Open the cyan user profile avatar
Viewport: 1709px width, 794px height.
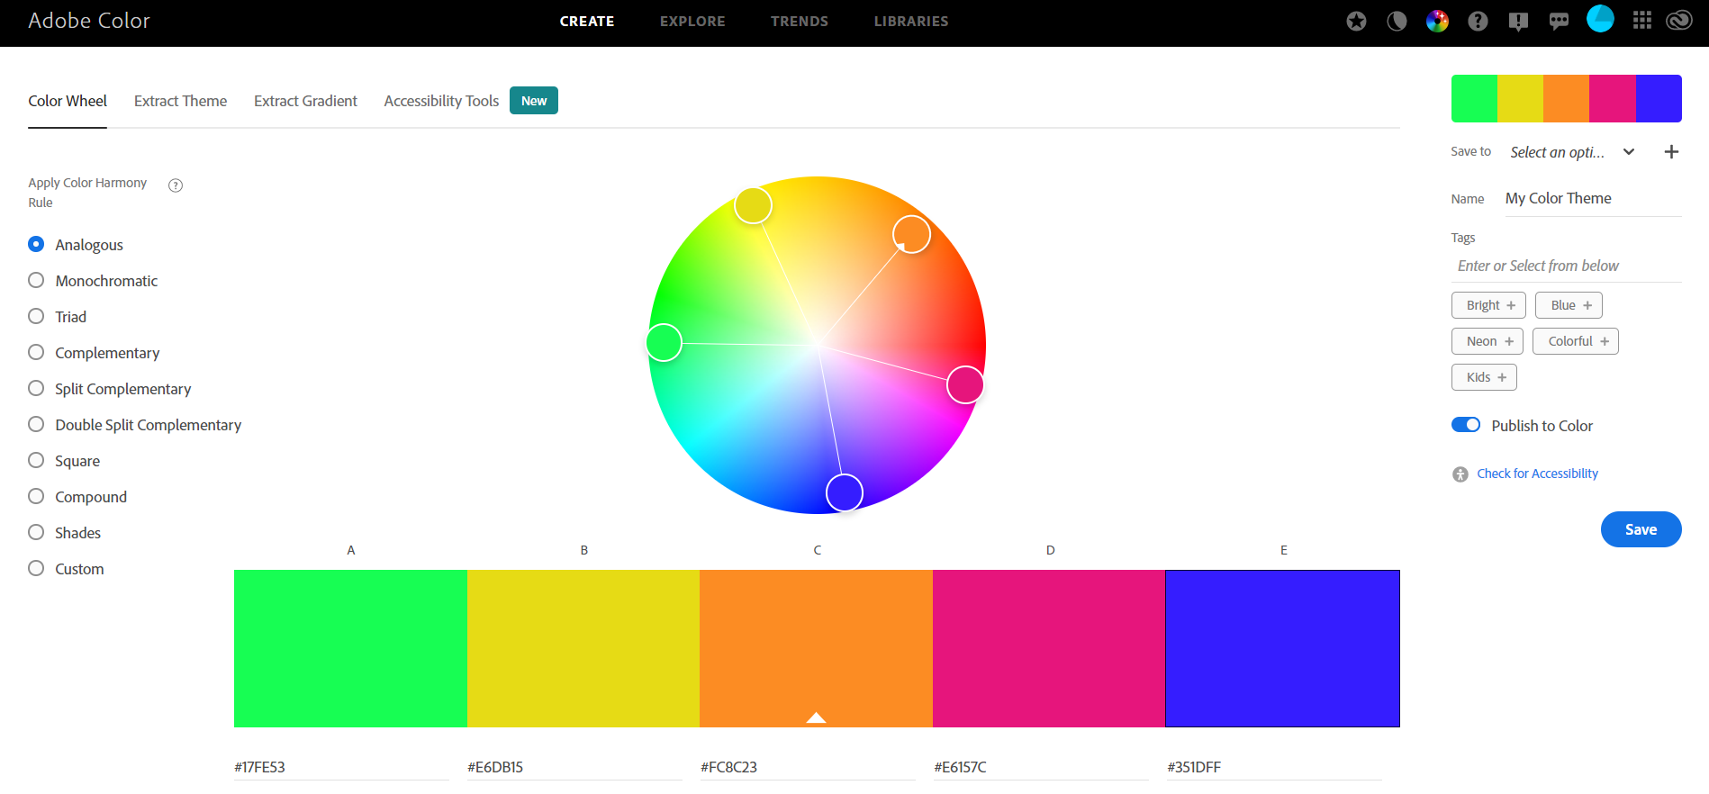[1600, 18]
